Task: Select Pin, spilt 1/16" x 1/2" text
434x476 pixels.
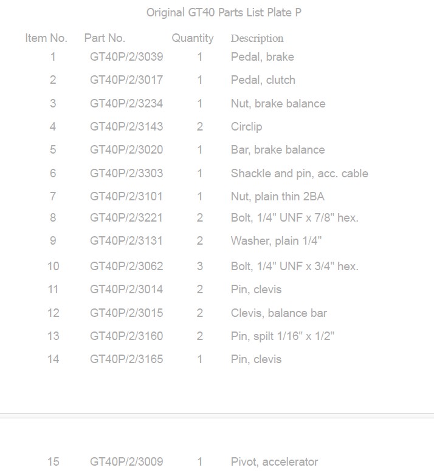Action: coord(282,336)
